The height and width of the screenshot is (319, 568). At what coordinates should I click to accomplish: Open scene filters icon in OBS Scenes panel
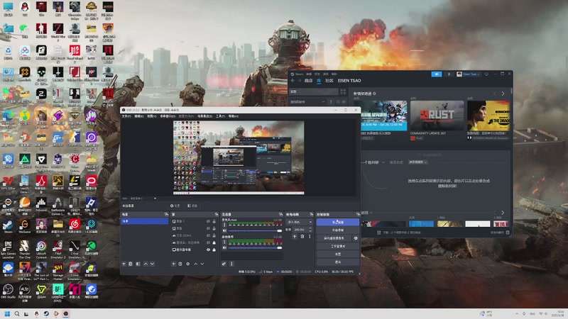click(138, 264)
